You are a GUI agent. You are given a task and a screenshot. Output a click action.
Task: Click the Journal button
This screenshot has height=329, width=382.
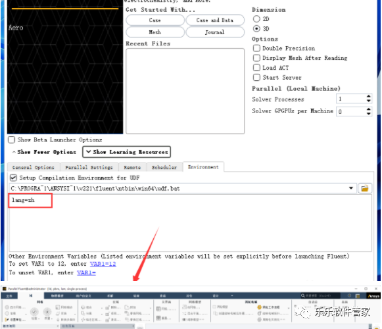pyautogui.click(x=215, y=32)
